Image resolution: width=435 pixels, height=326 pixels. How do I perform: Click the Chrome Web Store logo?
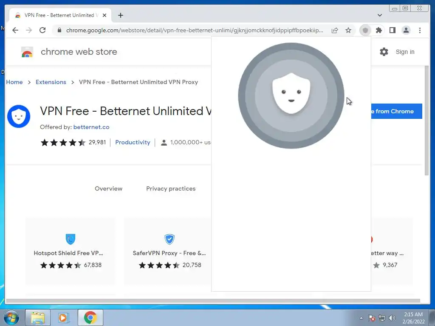click(27, 52)
